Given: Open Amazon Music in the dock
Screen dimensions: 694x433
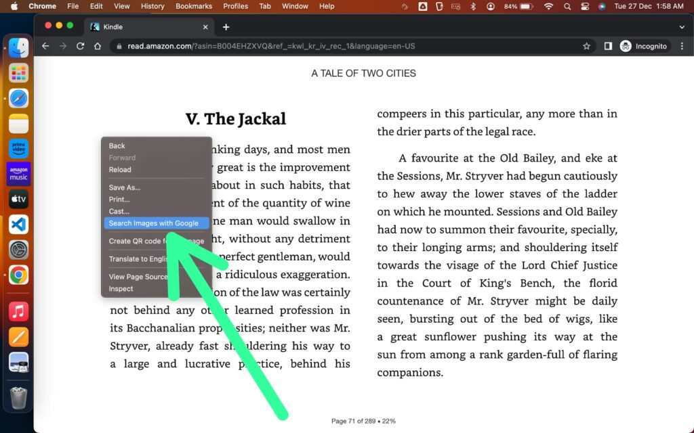Looking at the screenshot, I should [18, 174].
